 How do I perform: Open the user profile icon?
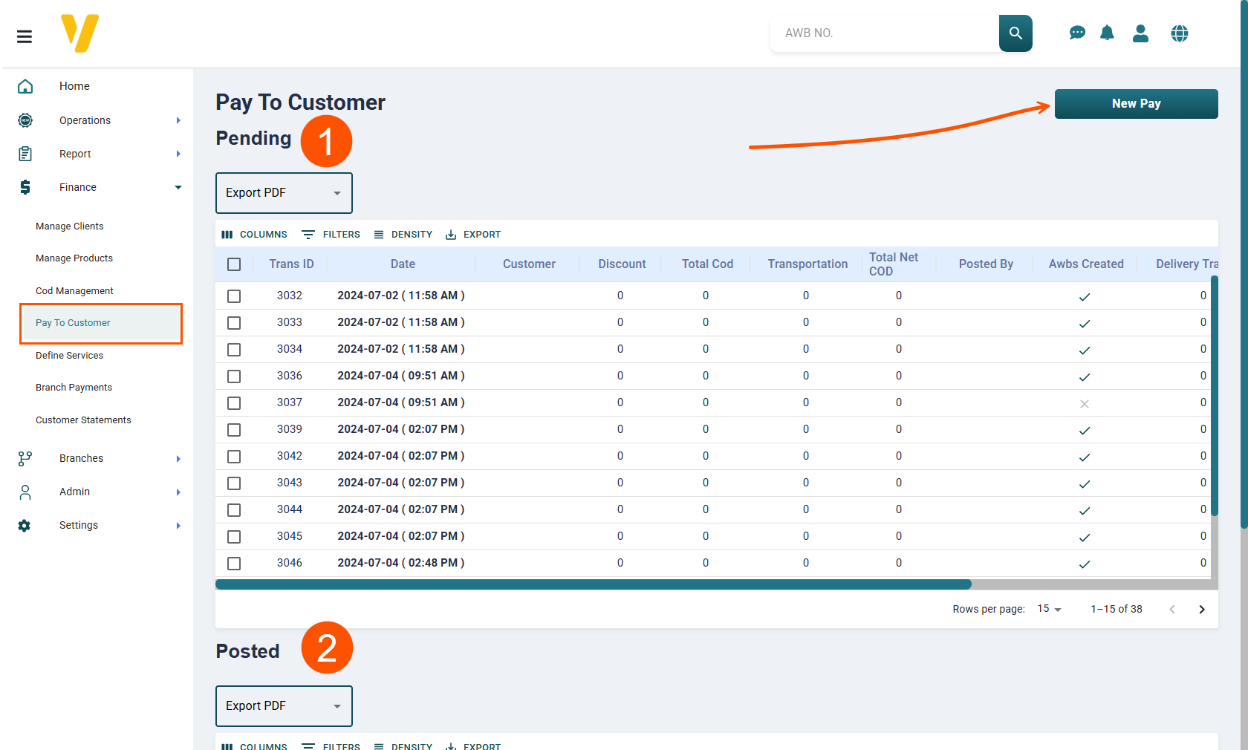pos(1140,33)
